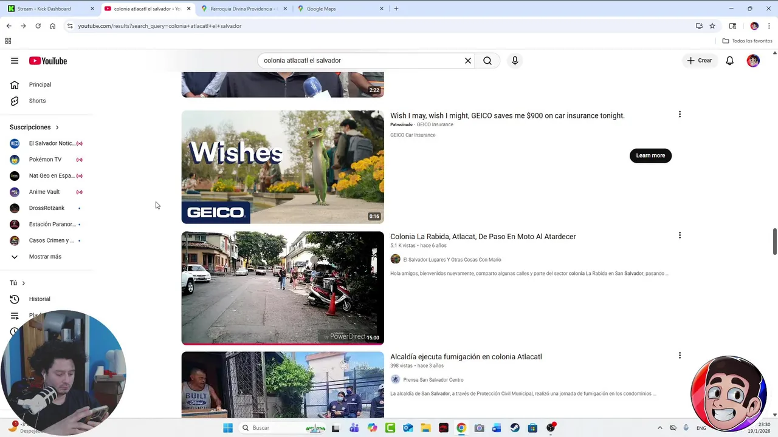Viewport: 778px width, 437px height.
Task: Play the Alcaldía fumigación video thumbnail
Action: [283, 385]
